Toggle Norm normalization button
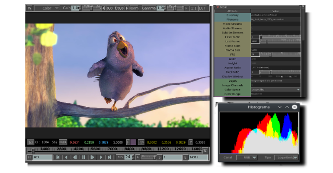The height and width of the screenshot is (173, 333). click(x=134, y=8)
